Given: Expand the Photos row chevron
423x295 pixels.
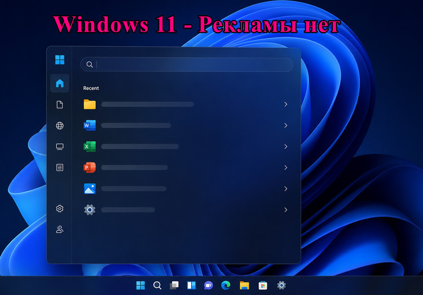Looking at the screenshot, I should pyautogui.click(x=286, y=188).
